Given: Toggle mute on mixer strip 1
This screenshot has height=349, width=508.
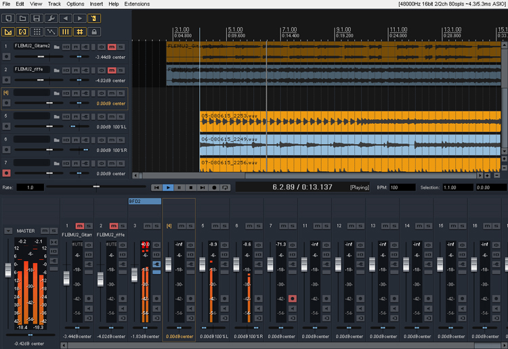Looking at the screenshot, I should 80,226.
